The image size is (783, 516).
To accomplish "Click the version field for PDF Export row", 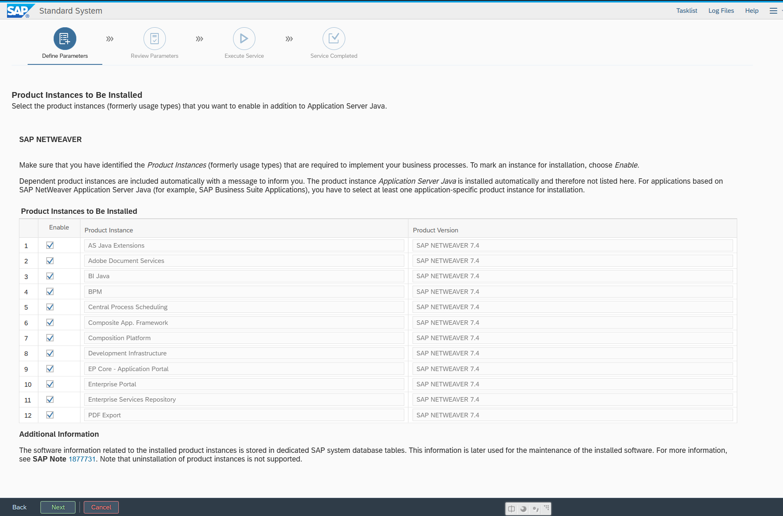I will pos(573,415).
